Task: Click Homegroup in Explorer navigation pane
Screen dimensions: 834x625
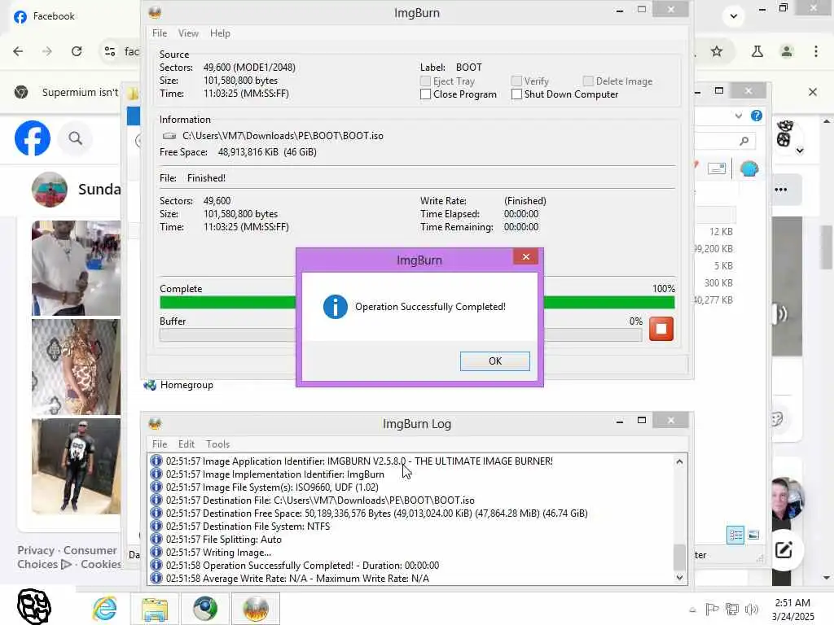Action: 187,385
